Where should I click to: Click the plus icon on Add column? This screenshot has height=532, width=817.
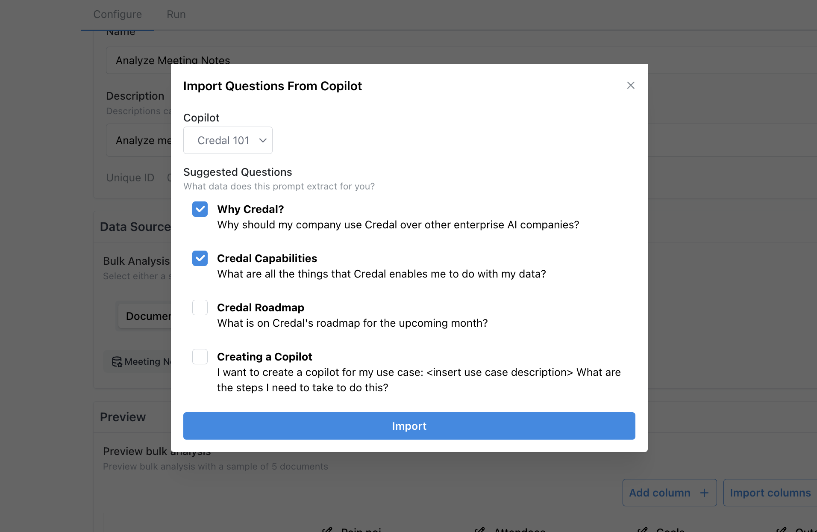pos(704,493)
